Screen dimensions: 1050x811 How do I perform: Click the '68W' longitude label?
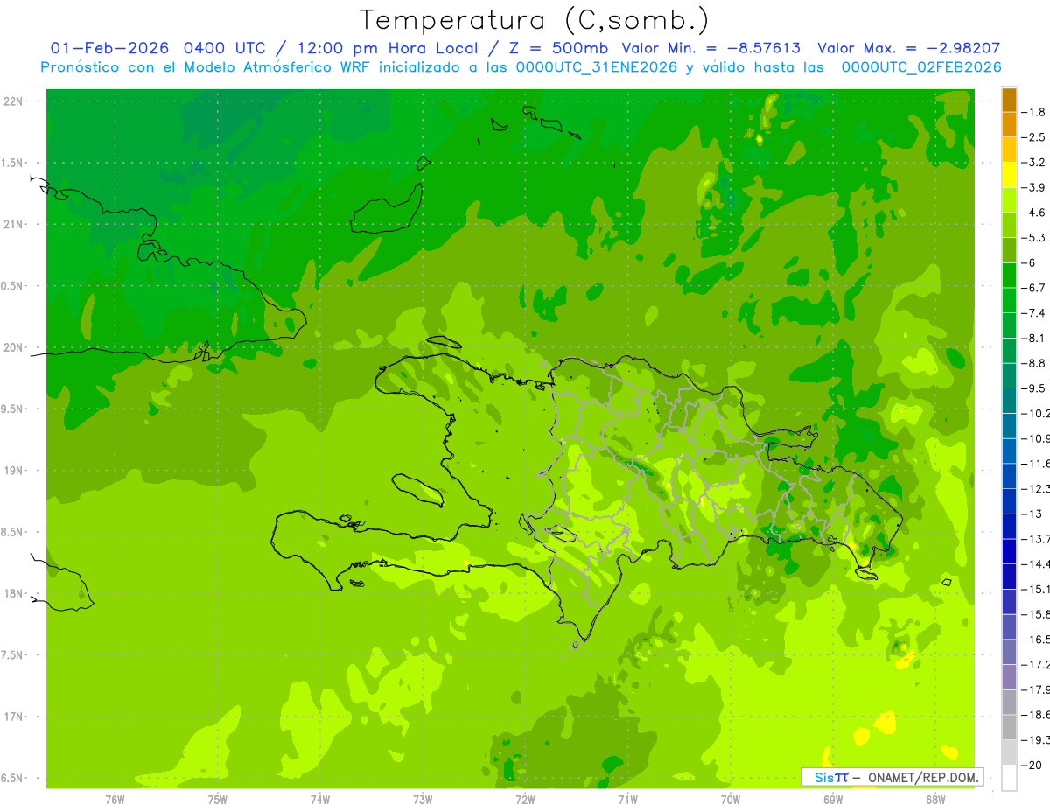coord(935,800)
